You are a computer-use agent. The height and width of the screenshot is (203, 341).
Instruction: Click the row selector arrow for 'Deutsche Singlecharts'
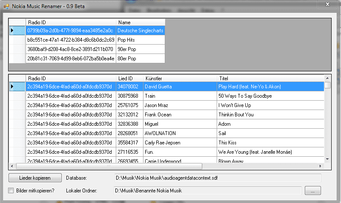click(12, 31)
